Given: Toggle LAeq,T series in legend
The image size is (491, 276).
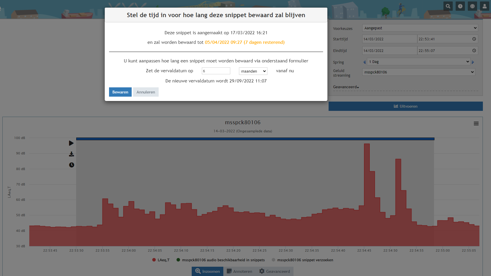Looking at the screenshot, I should (x=161, y=260).
